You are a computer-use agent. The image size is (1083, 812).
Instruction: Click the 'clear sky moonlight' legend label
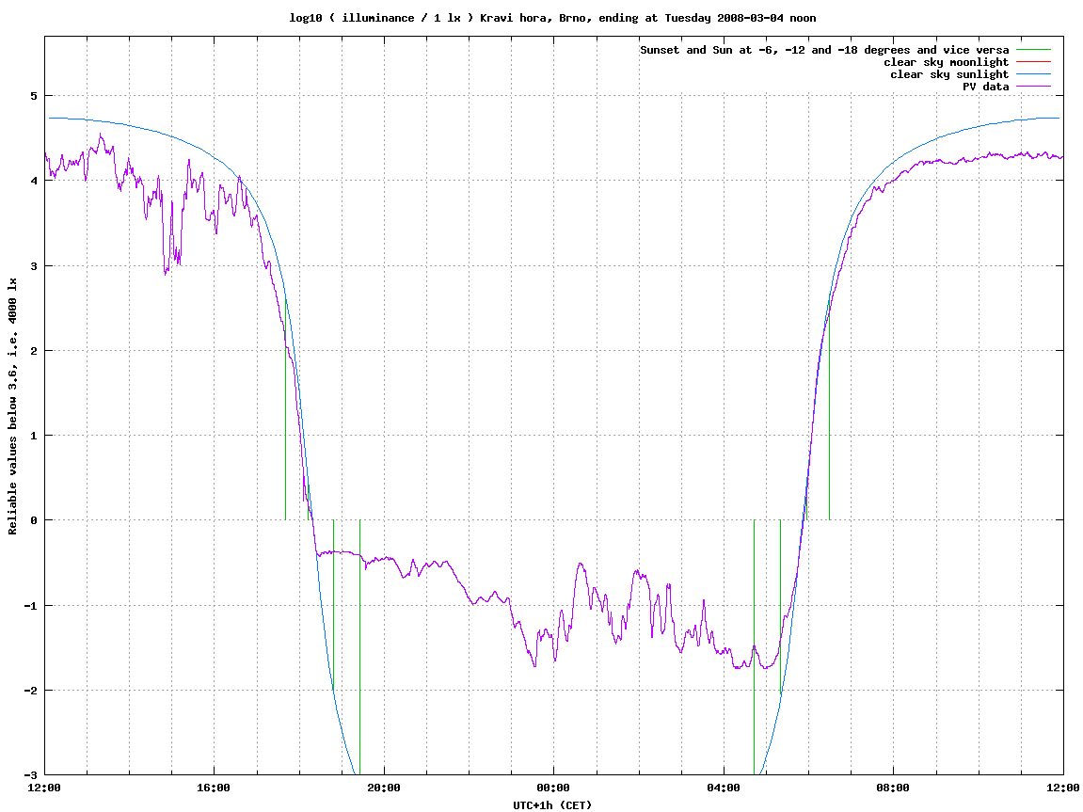click(947, 62)
